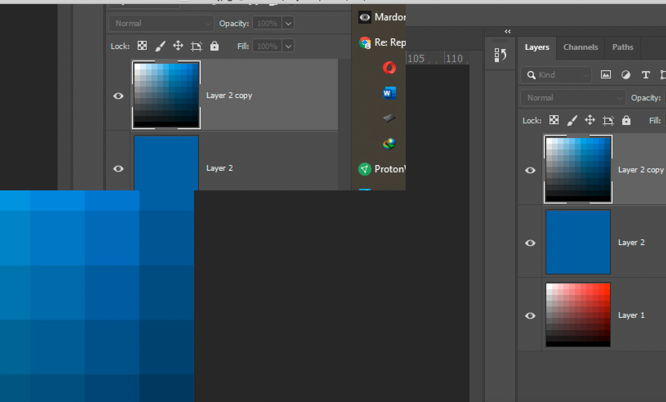666x402 pixels.
Task: Click the Kind filter search icon
Action: (x=531, y=75)
